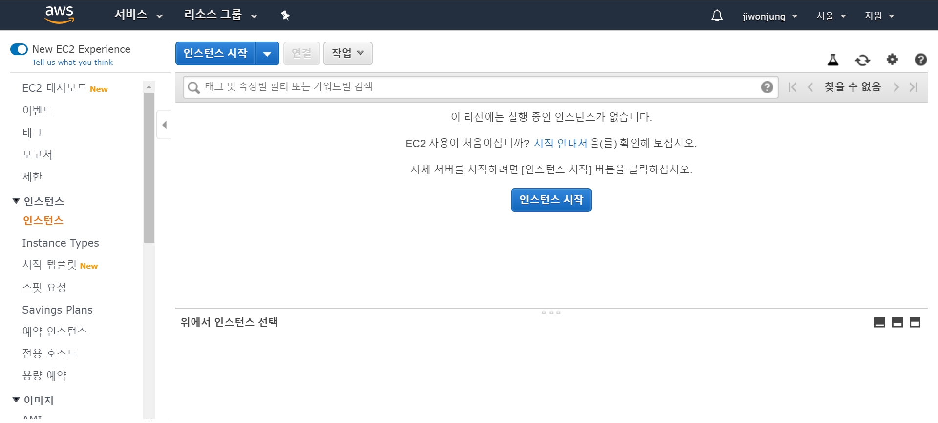Click the 찾을 수 없음 pagination text
Screen dimensions: 938x423
[853, 87]
